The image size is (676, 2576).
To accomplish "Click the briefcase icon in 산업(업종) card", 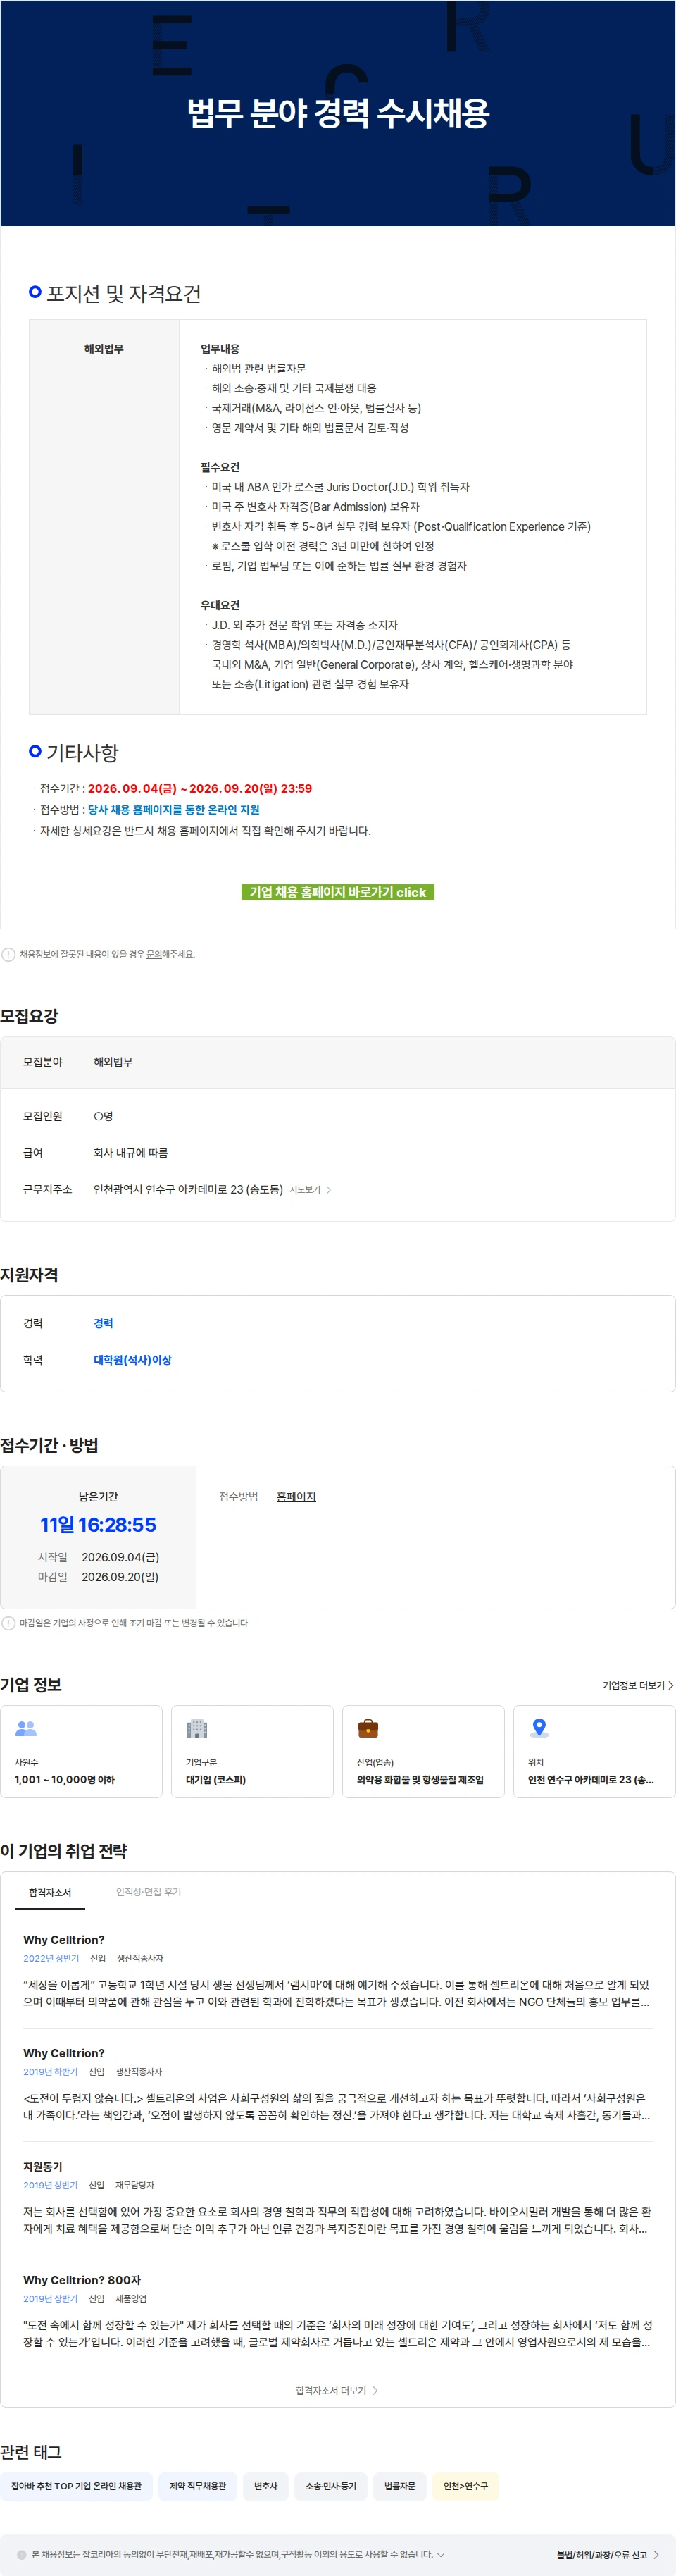I will point(368,1728).
